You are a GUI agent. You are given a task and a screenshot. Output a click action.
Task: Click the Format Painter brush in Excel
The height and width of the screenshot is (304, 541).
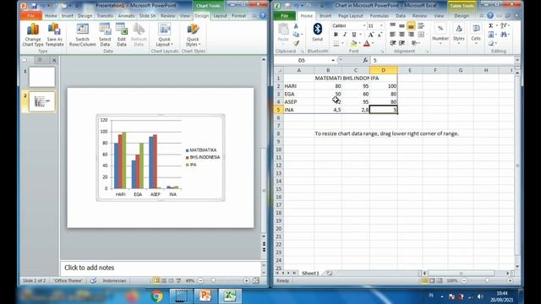(296, 43)
